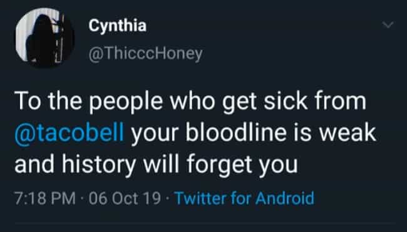Click the word bloodline in the tweet
The height and width of the screenshot is (232, 407).
235,132
